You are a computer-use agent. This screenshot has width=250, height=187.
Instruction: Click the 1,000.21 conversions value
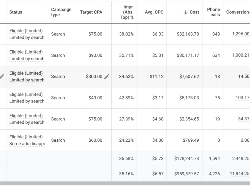click(x=240, y=55)
